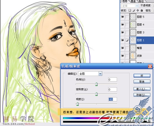The image size is (154, 126).
Task: Toggle the link box beside 图层 4
Action: pos(127,25)
